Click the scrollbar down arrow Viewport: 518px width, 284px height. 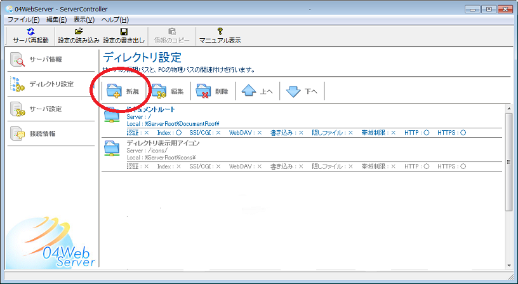(509, 265)
